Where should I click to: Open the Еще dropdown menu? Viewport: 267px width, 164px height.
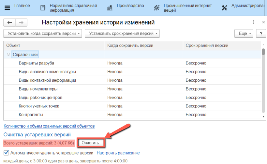click(244, 34)
